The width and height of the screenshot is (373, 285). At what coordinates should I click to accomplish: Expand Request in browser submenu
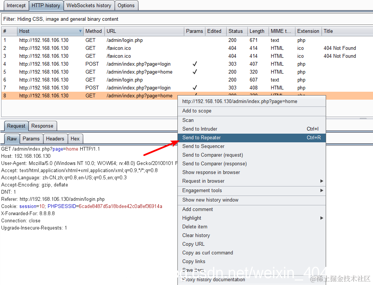252,181
